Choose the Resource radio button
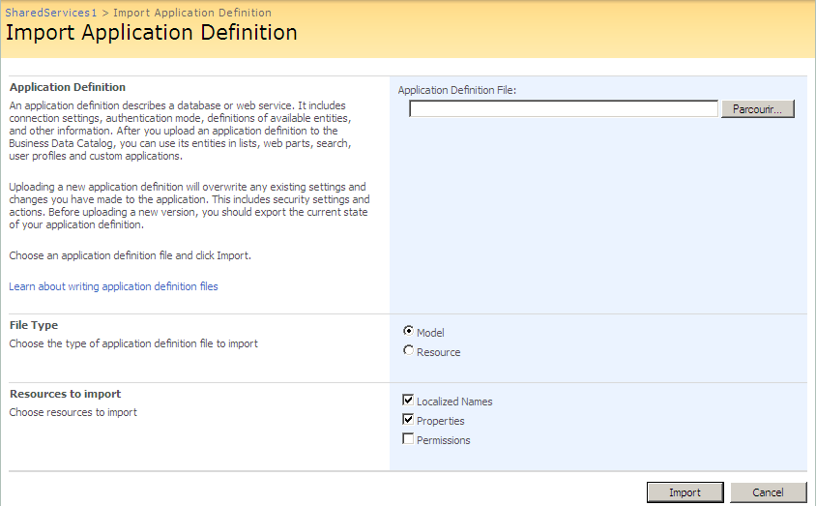 pyautogui.click(x=408, y=351)
